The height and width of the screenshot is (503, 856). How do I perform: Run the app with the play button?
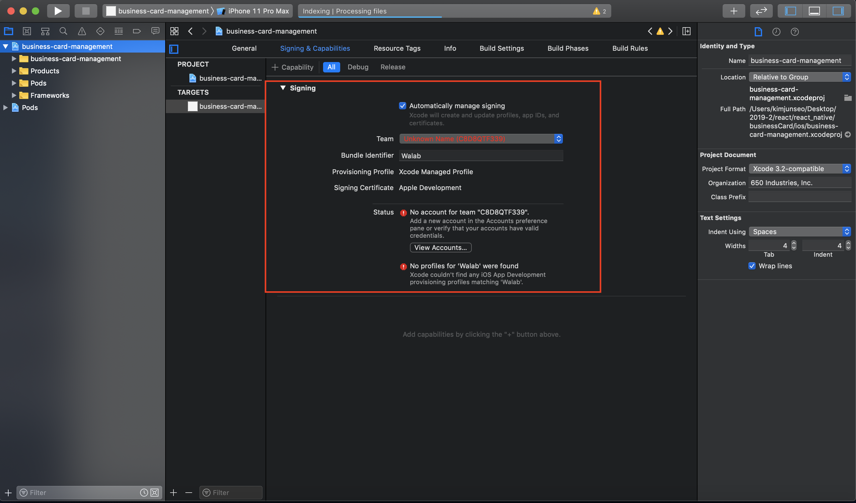point(58,10)
